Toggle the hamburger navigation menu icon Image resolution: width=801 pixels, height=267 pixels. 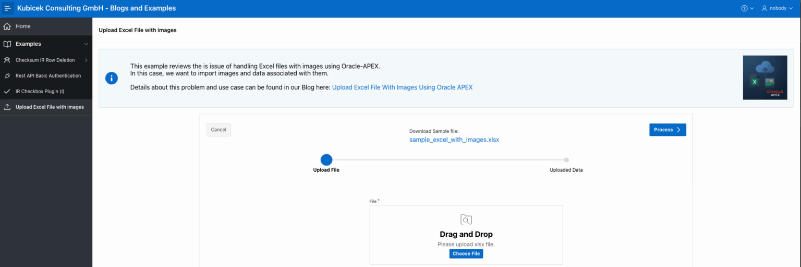(x=8, y=8)
